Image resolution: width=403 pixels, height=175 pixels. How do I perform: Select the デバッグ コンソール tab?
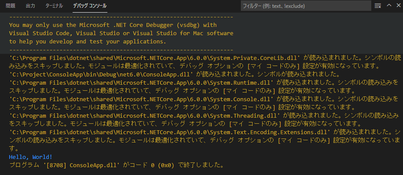(x=90, y=6)
